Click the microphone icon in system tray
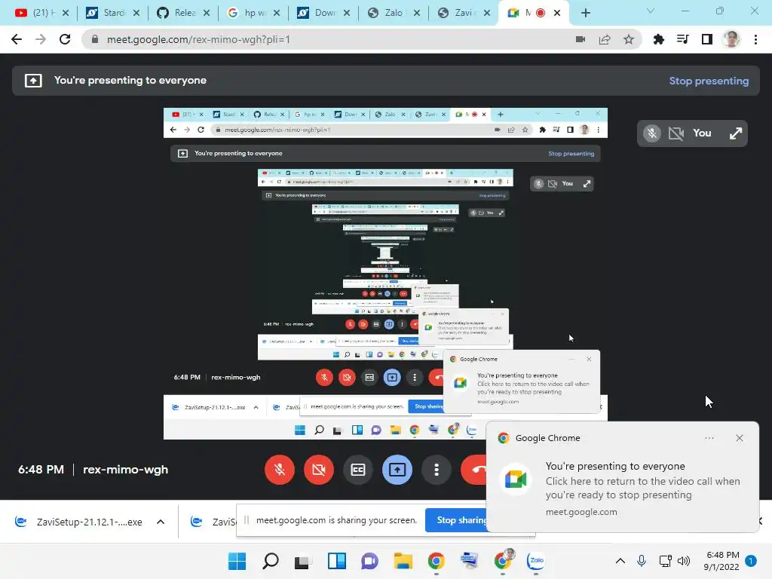Image resolution: width=772 pixels, height=579 pixels. [641, 561]
